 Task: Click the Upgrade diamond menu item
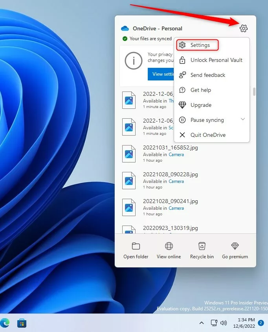click(201, 105)
